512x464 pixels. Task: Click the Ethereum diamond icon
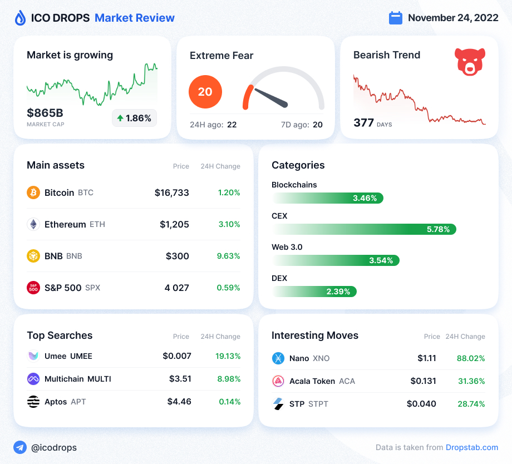[x=33, y=224]
